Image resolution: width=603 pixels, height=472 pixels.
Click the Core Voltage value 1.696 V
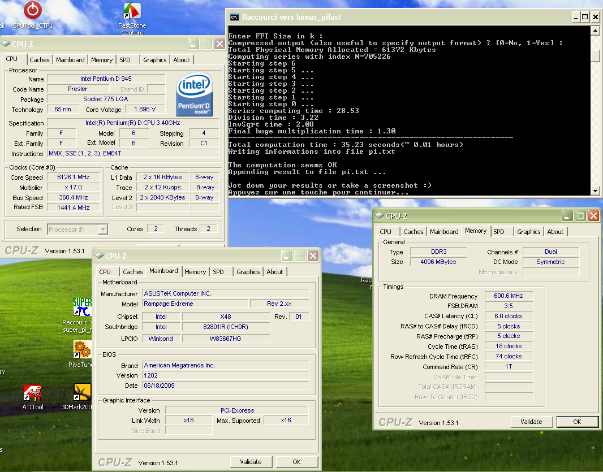click(x=145, y=109)
